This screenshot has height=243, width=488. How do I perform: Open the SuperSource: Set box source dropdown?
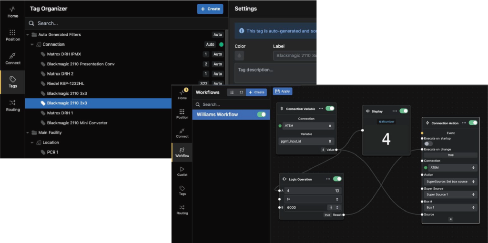(450, 181)
